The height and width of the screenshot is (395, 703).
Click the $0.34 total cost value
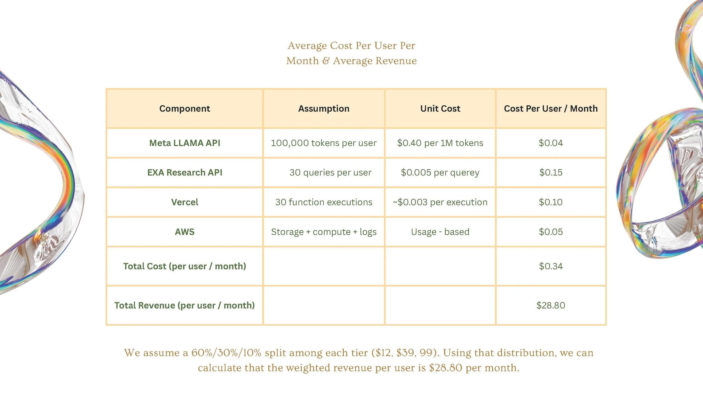[551, 266]
